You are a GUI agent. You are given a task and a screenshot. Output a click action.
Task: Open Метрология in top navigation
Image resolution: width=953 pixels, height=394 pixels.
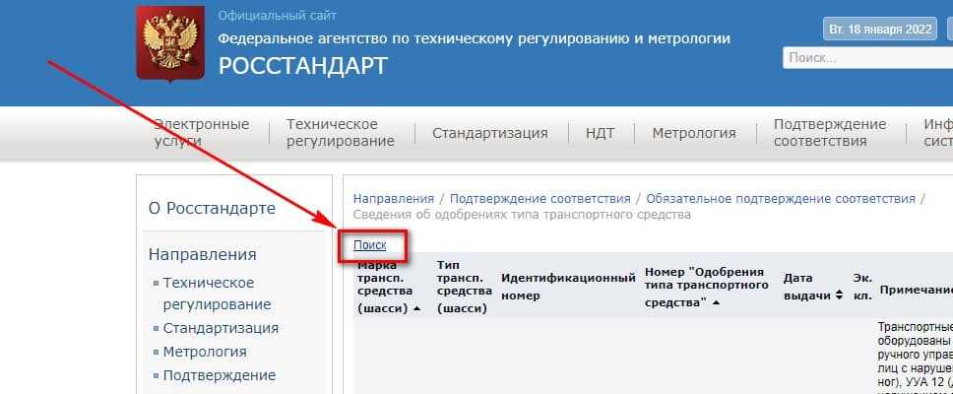(693, 133)
